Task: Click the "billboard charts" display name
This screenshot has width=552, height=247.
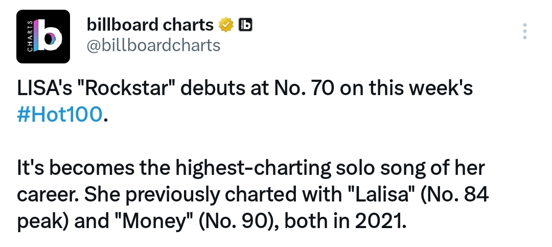Action: tap(150, 25)
